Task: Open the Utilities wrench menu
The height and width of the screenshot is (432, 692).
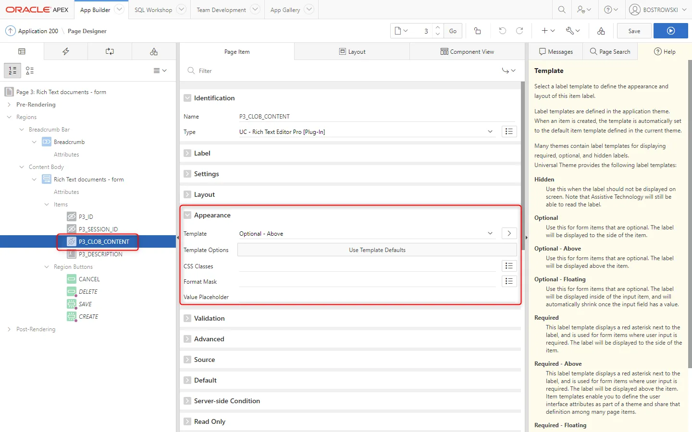Action: 572,31
